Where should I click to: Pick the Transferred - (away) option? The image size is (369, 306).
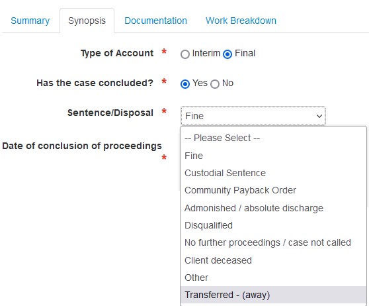(274, 295)
